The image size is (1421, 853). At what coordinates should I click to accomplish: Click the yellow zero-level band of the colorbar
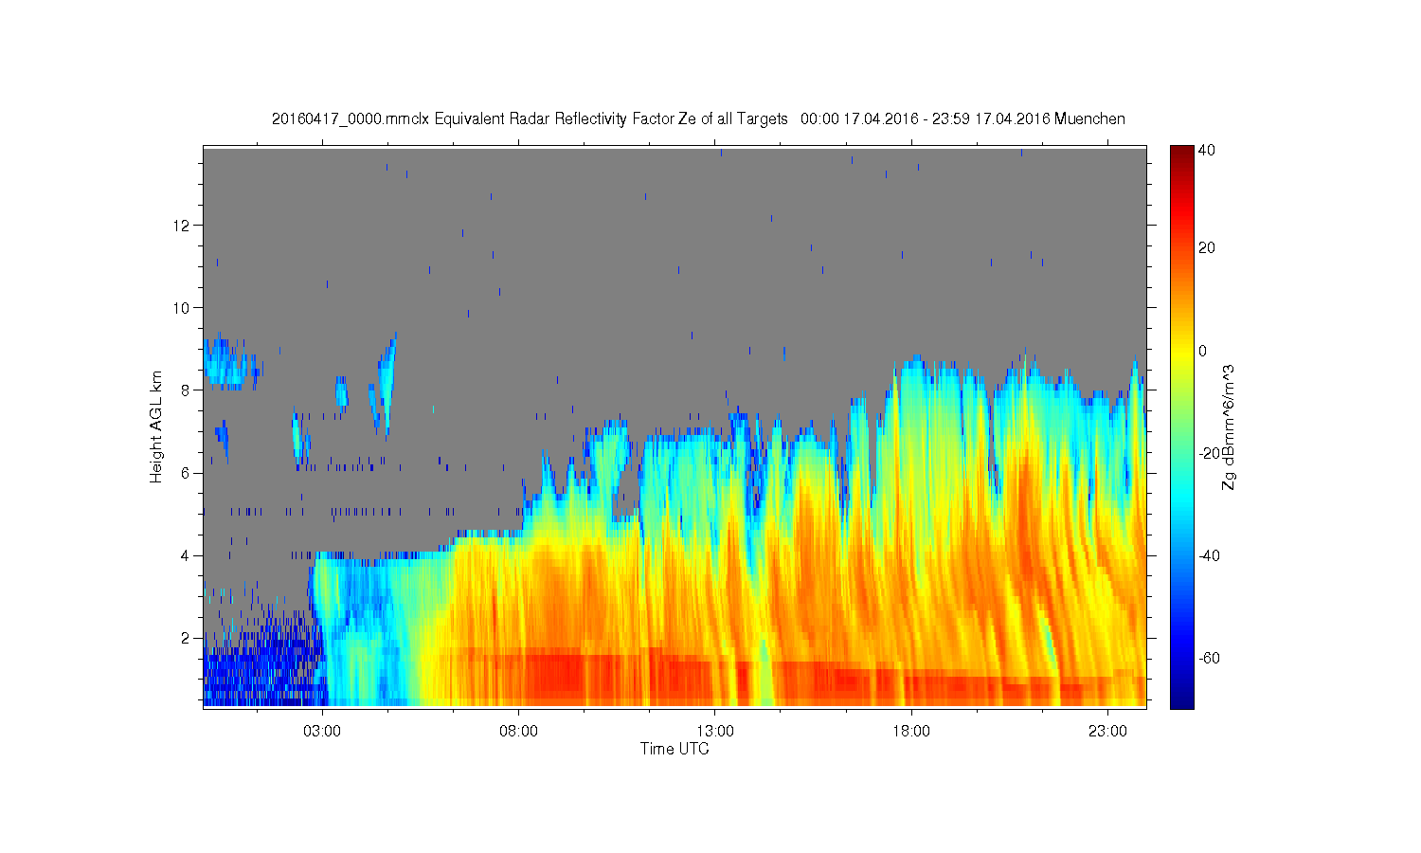coord(1181,351)
